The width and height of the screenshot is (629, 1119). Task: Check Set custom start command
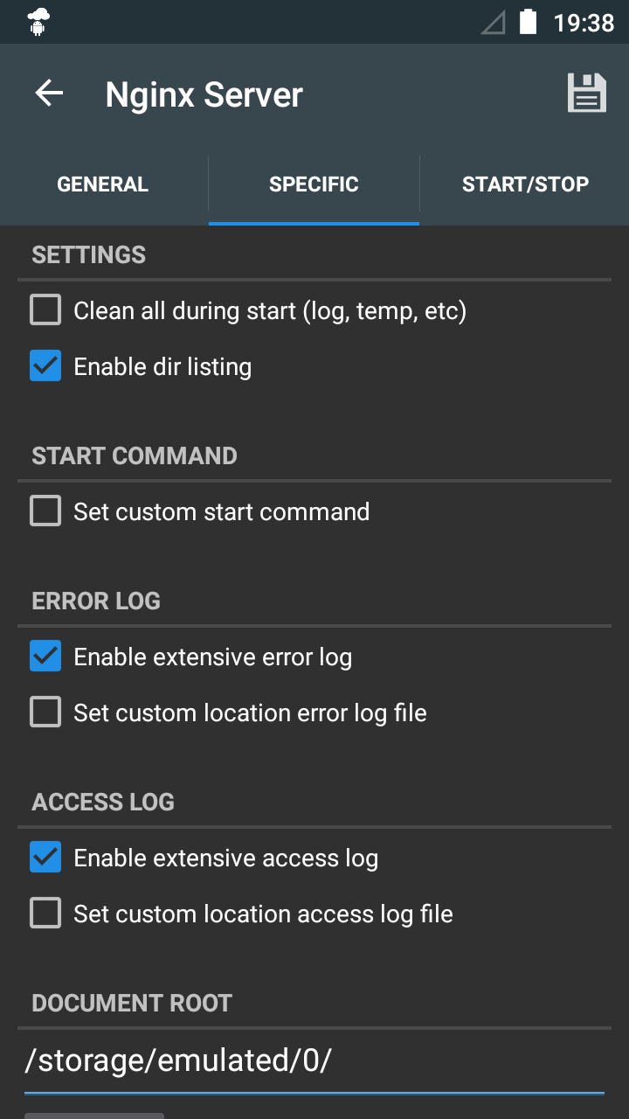(x=45, y=511)
